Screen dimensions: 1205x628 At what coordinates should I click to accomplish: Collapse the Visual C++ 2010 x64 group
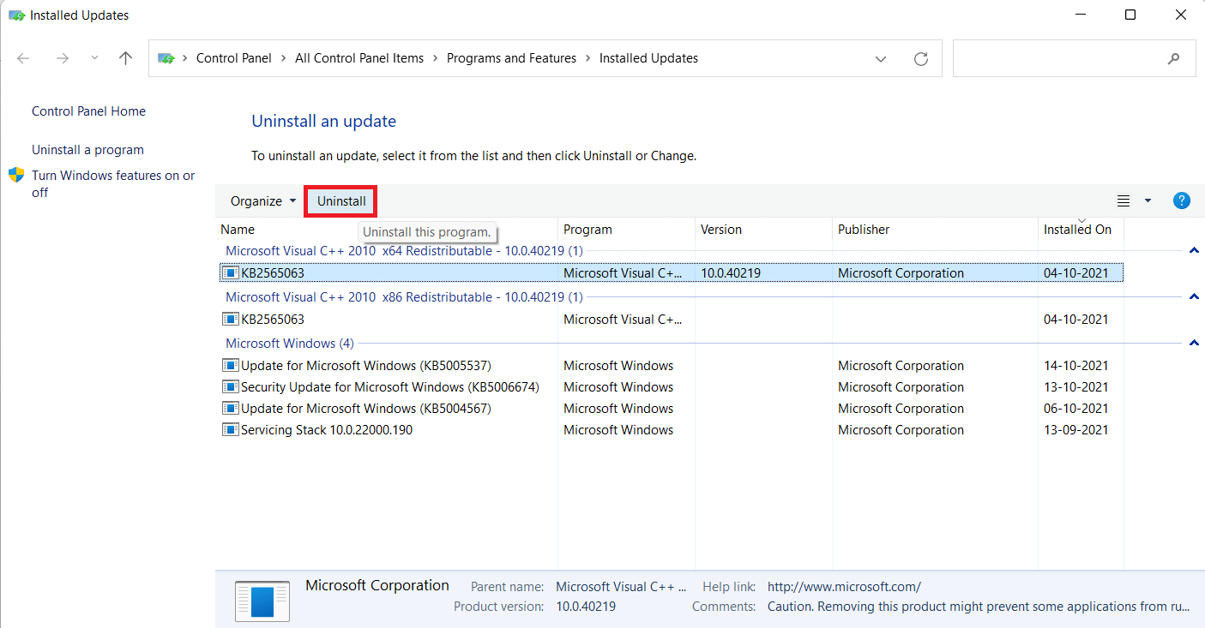point(1193,251)
